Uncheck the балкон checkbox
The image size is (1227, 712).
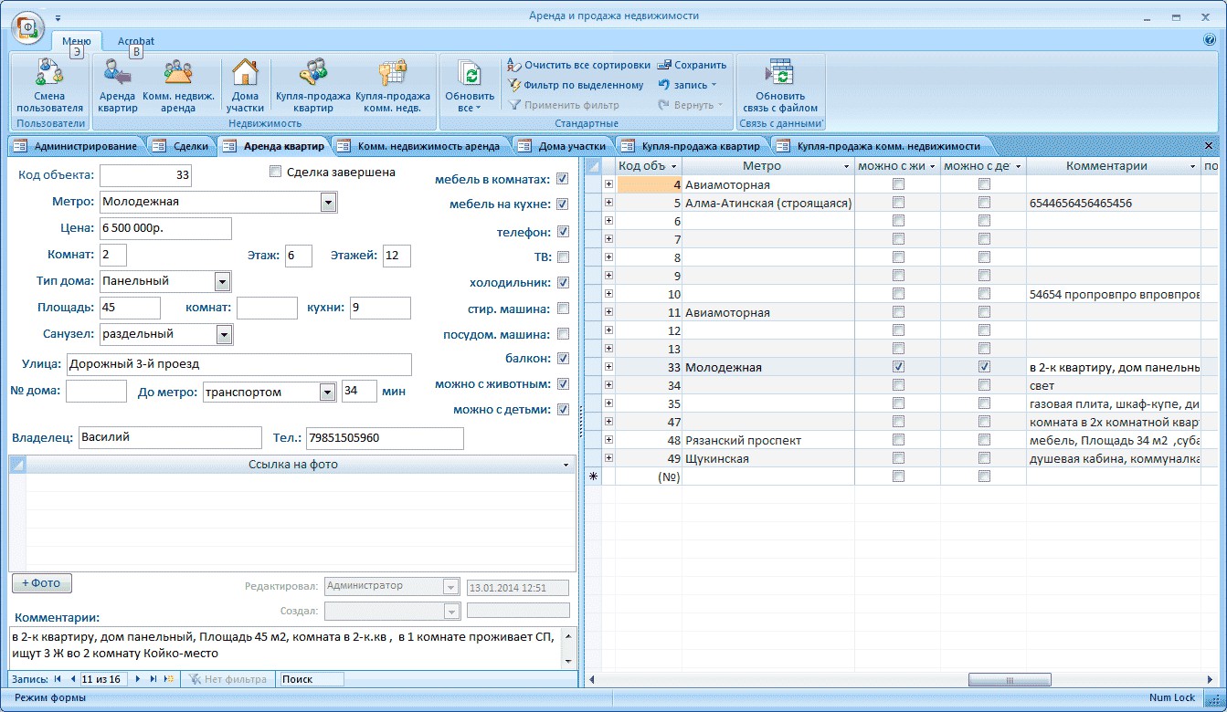pyautogui.click(x=563, y=359)
